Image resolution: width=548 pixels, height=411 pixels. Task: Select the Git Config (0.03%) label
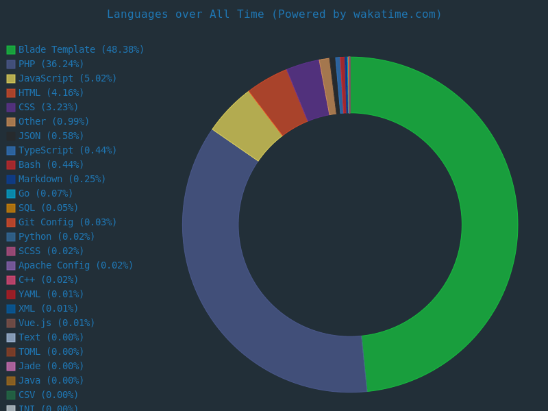pyautogui.click(x=67, y=223)
